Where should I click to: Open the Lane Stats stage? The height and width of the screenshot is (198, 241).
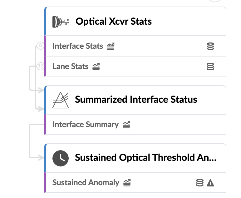pyautogui.click(x=71, y=66)
